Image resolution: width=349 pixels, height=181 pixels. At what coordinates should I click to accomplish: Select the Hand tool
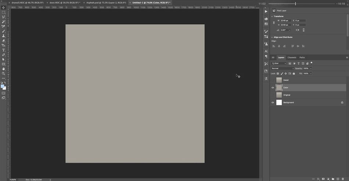pyautogui.click(x=3, y=69)
